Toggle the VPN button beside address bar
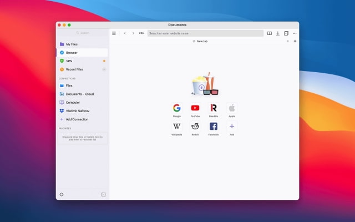355x222 pixels. [141, 33]
